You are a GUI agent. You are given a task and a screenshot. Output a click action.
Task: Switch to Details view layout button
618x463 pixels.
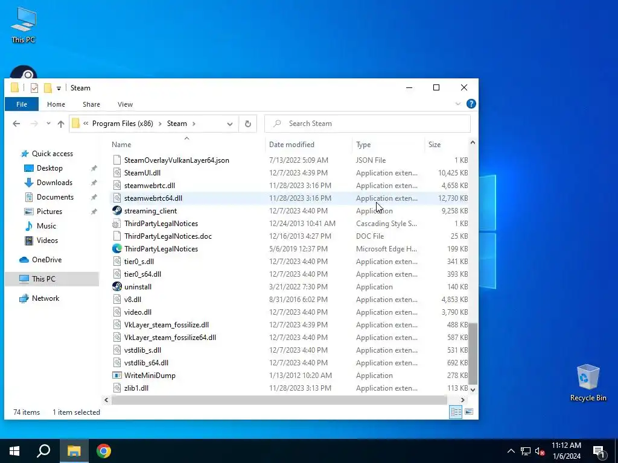[456, 412]
